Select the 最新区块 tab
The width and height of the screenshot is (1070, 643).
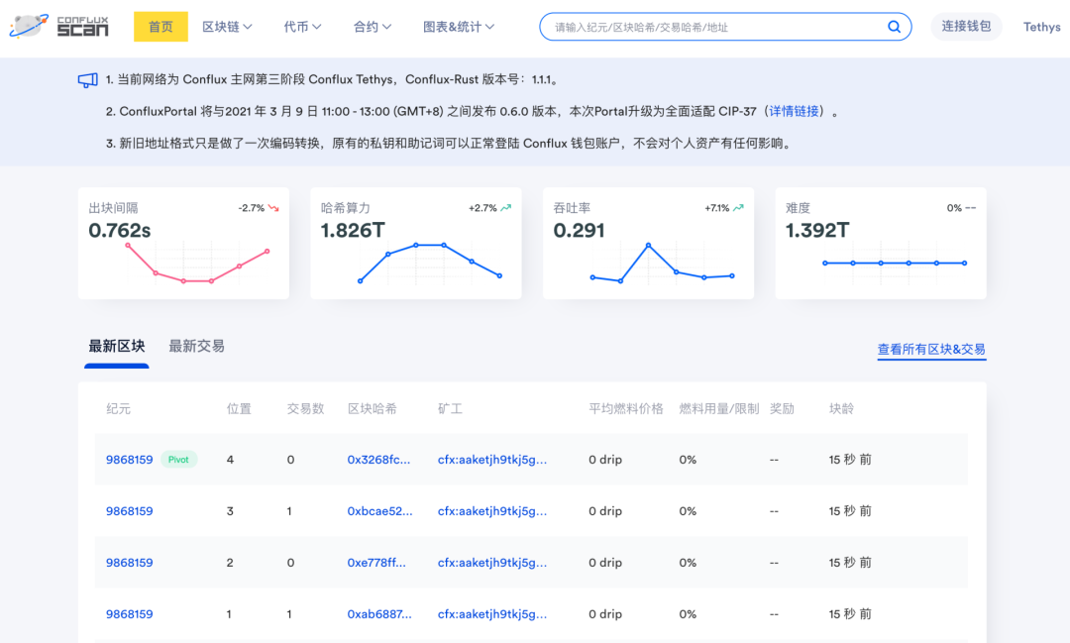coord(117,346)
